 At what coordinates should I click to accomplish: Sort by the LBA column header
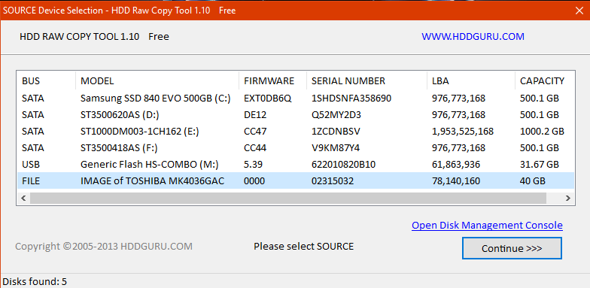(x=471, y=81)
